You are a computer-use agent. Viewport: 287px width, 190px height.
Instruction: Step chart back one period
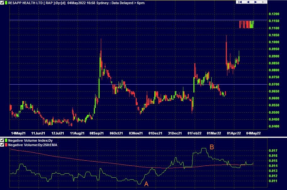coord(248,2)
